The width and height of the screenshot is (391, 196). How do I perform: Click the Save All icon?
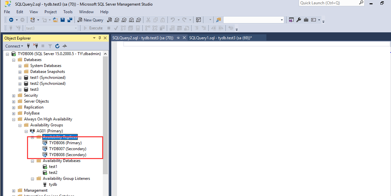pyautogui.click(x=70, y=20)
